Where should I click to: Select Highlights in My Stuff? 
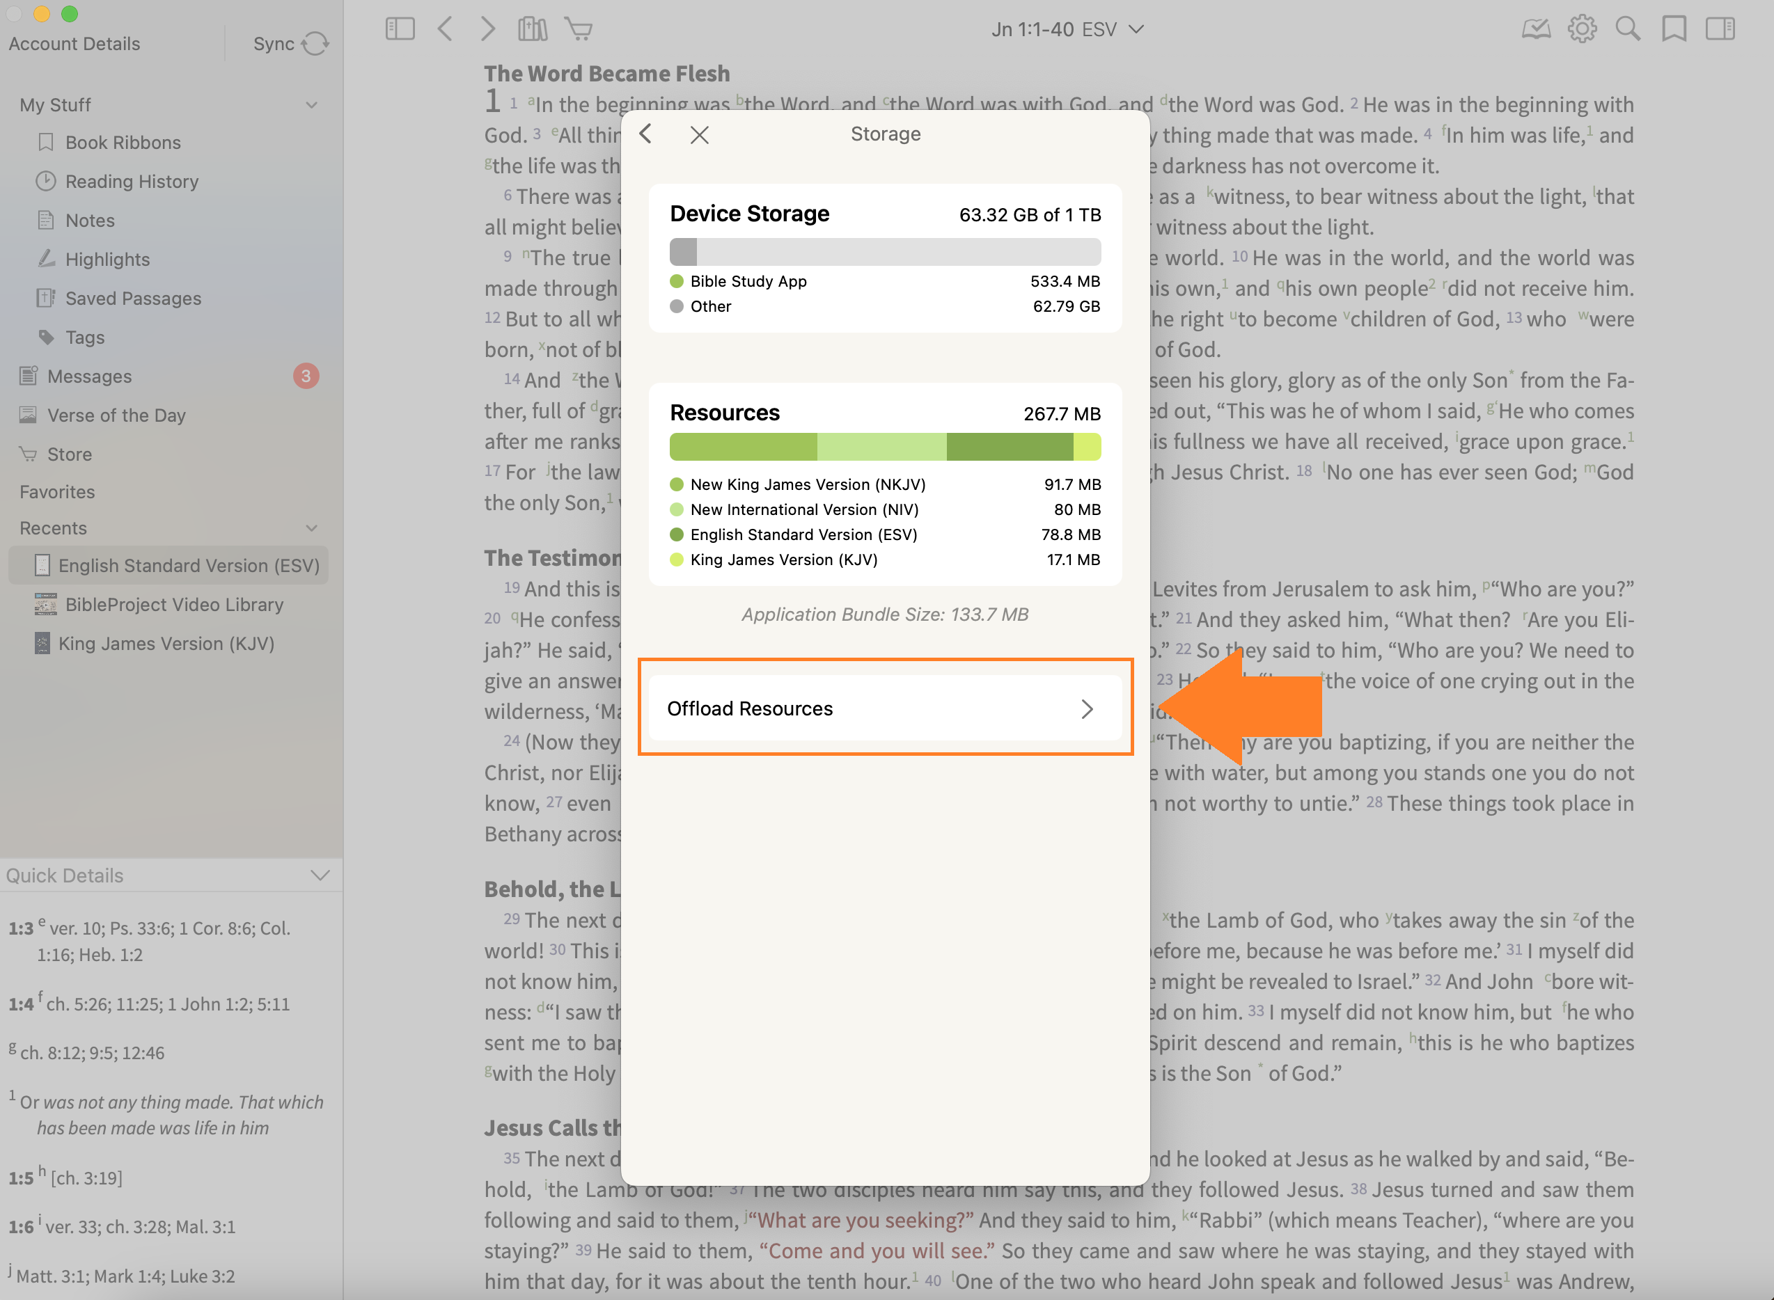[107, 260]
